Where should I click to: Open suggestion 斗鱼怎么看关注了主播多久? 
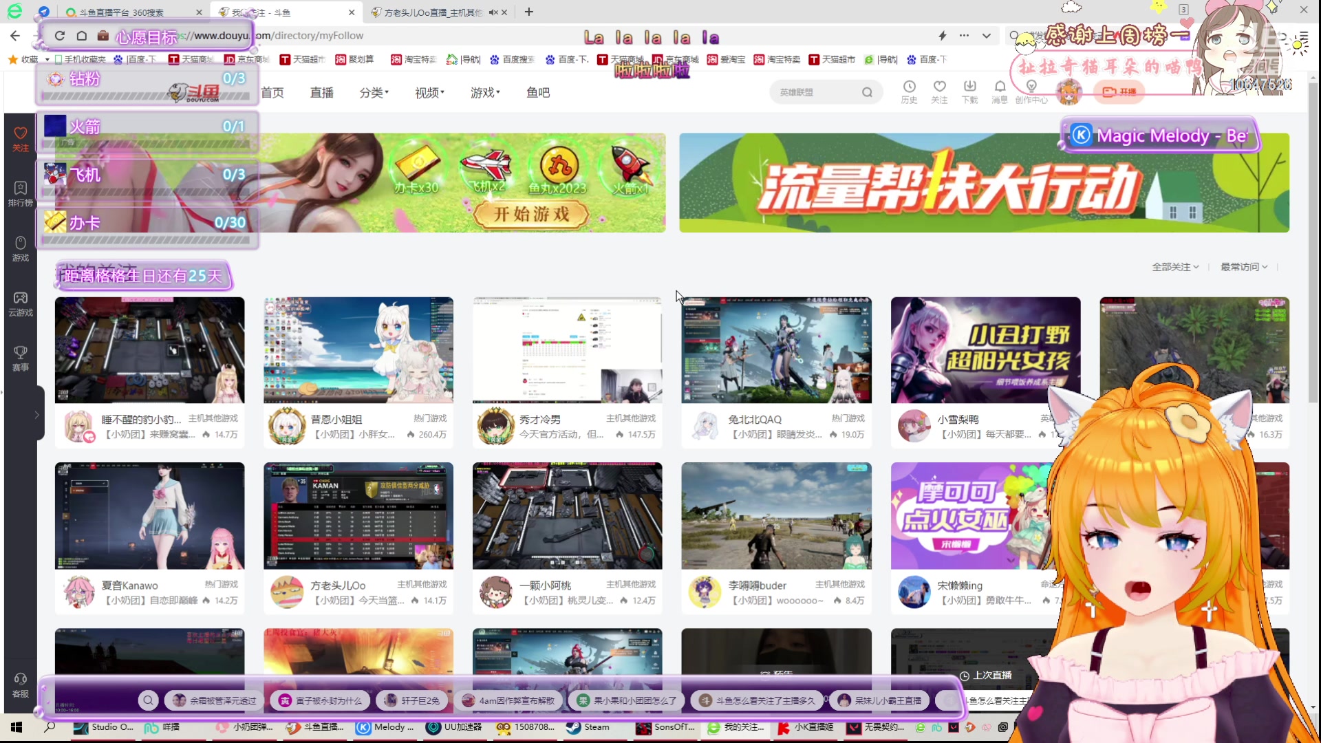point(757,700)
